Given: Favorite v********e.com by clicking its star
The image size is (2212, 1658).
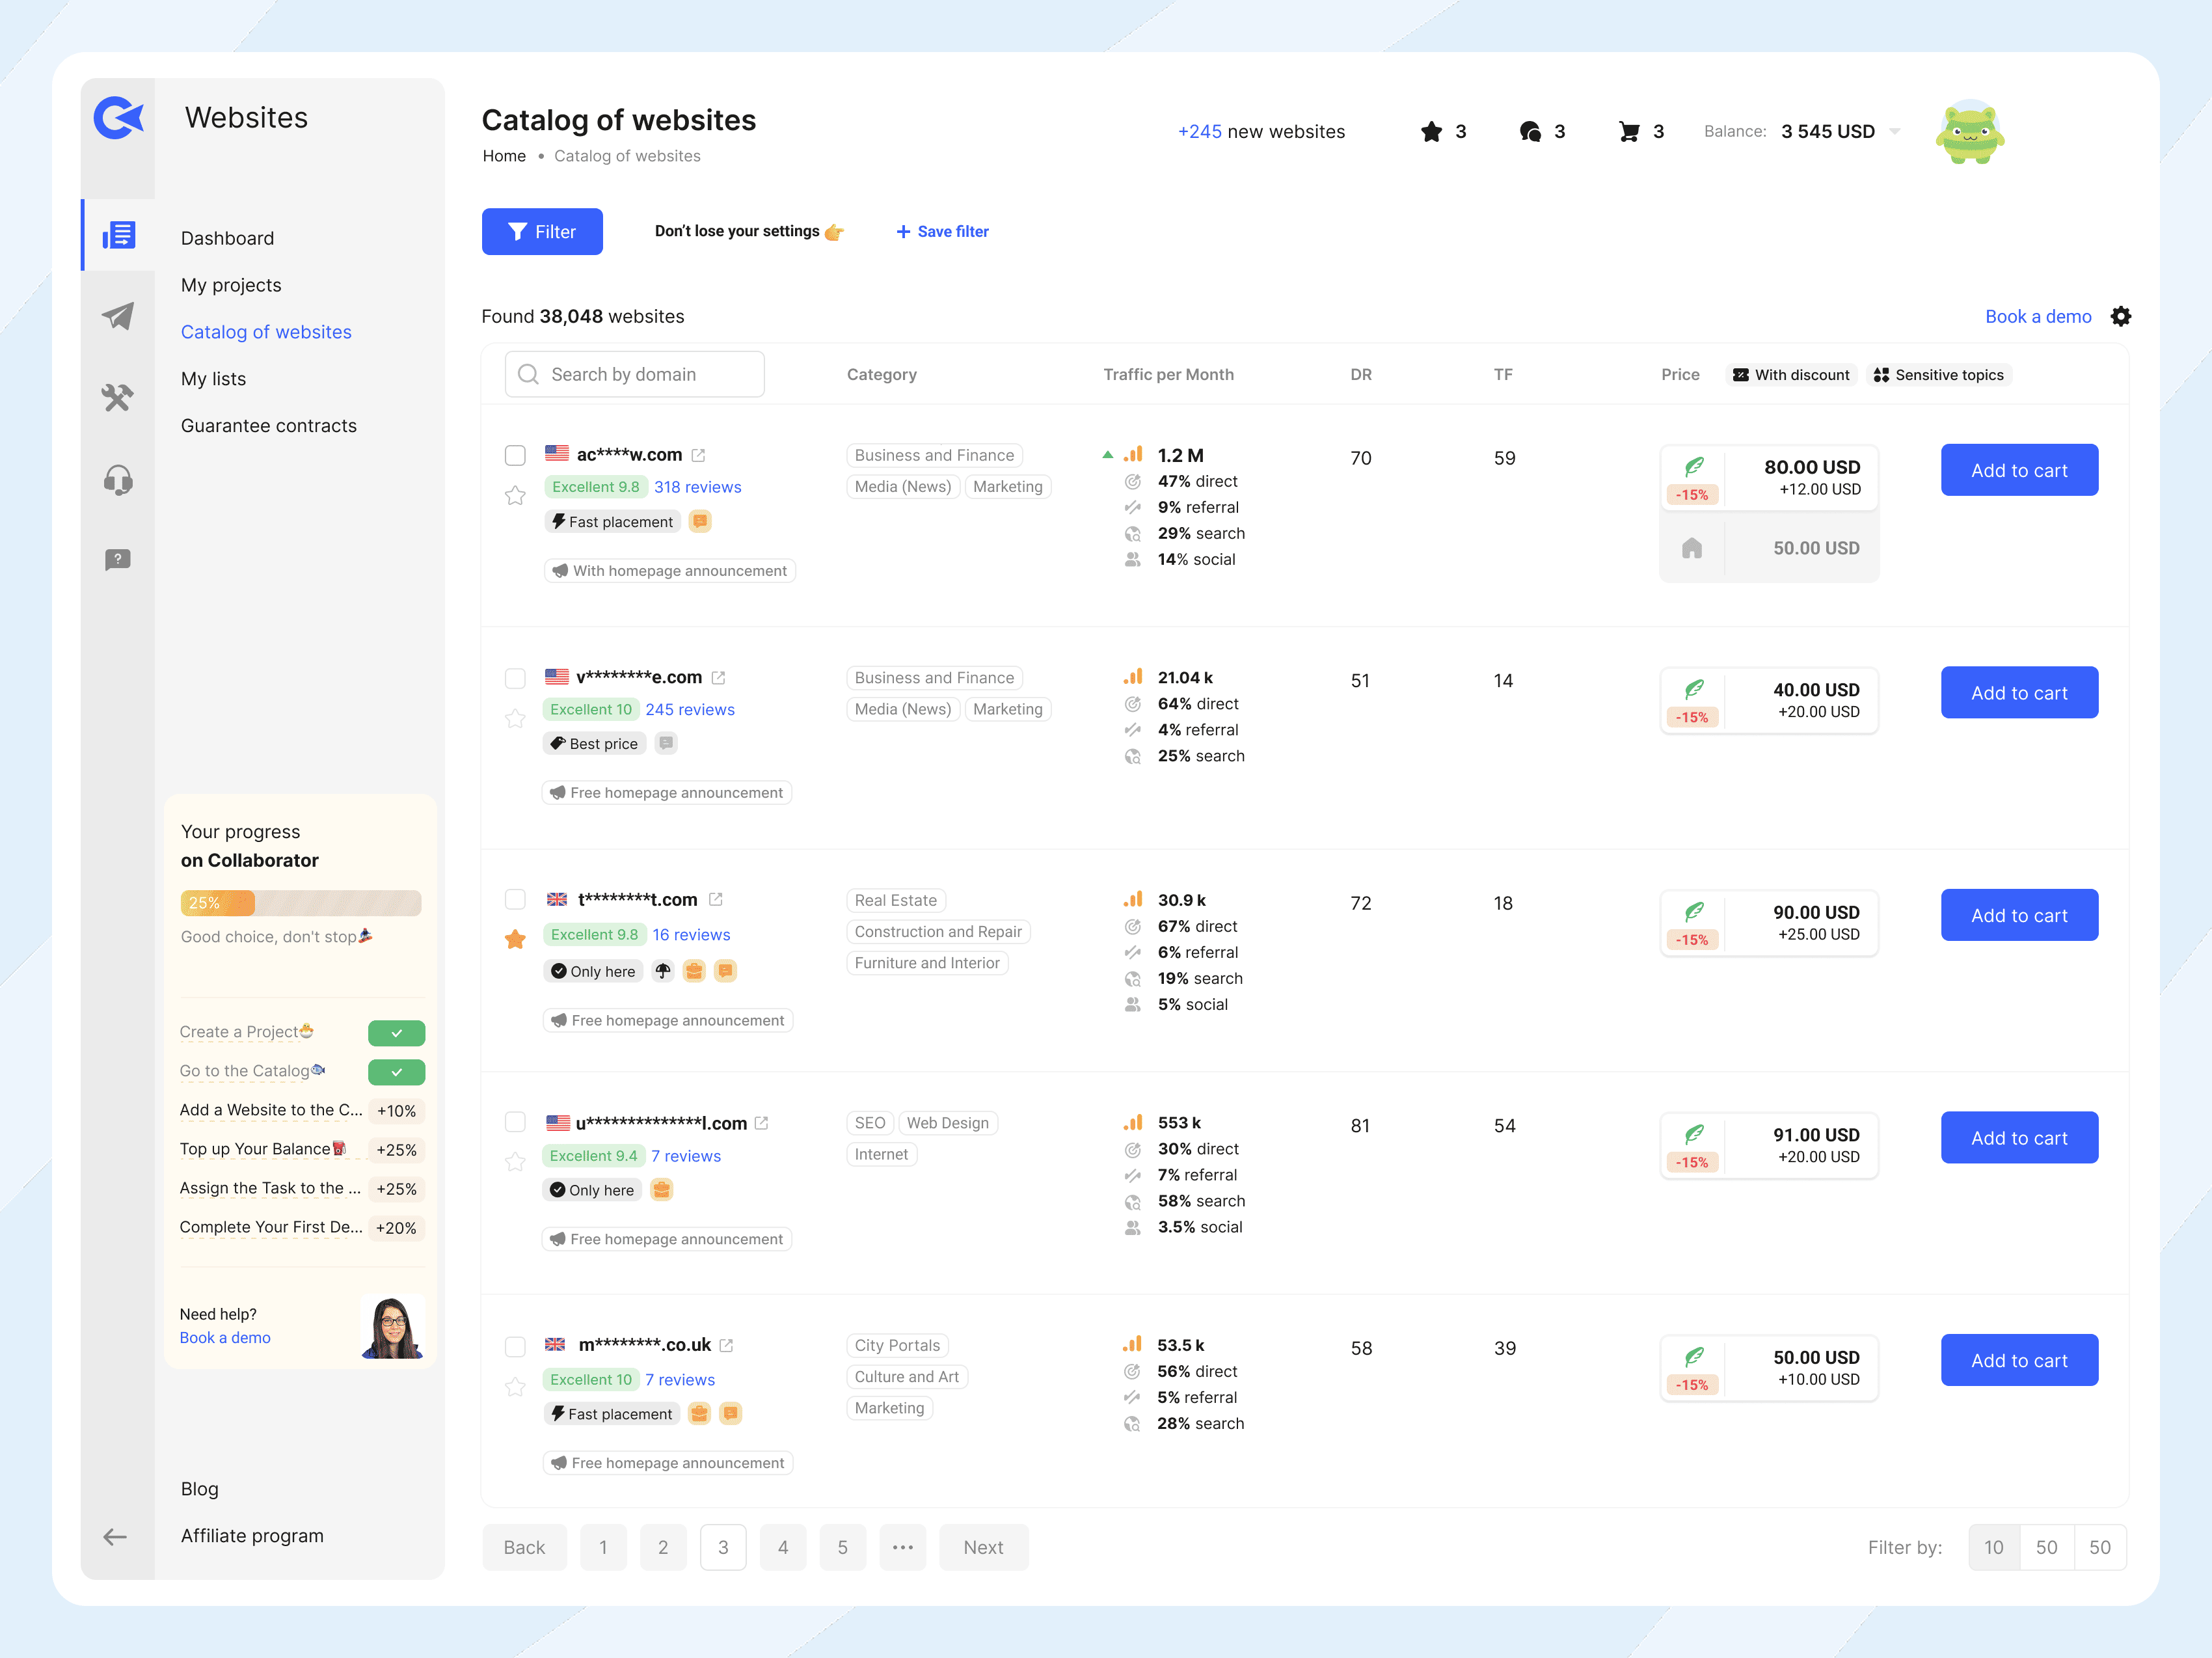Looking at the screenshot, I should (x=515, y=718).
